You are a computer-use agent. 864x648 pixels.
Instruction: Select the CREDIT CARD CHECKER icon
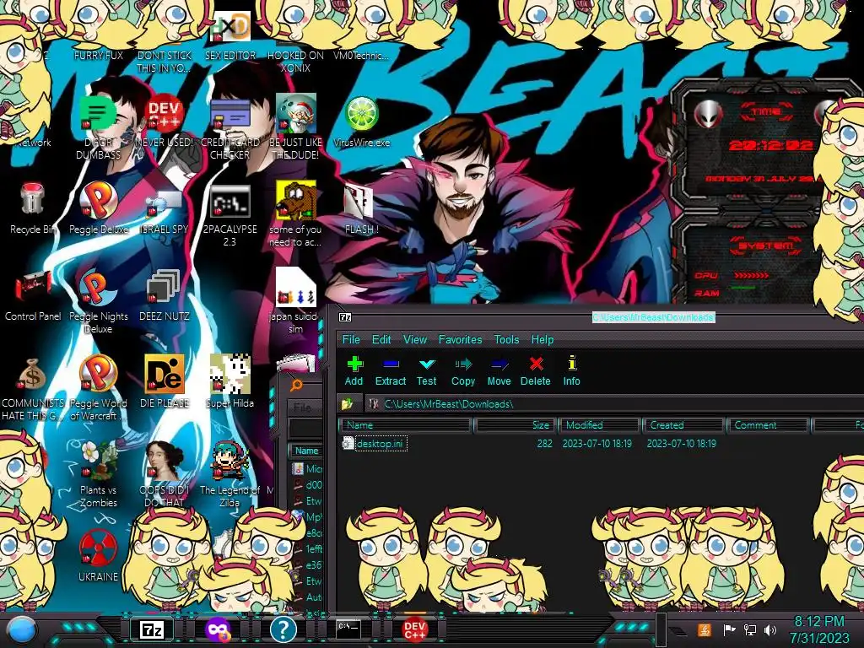pos(229,129)
